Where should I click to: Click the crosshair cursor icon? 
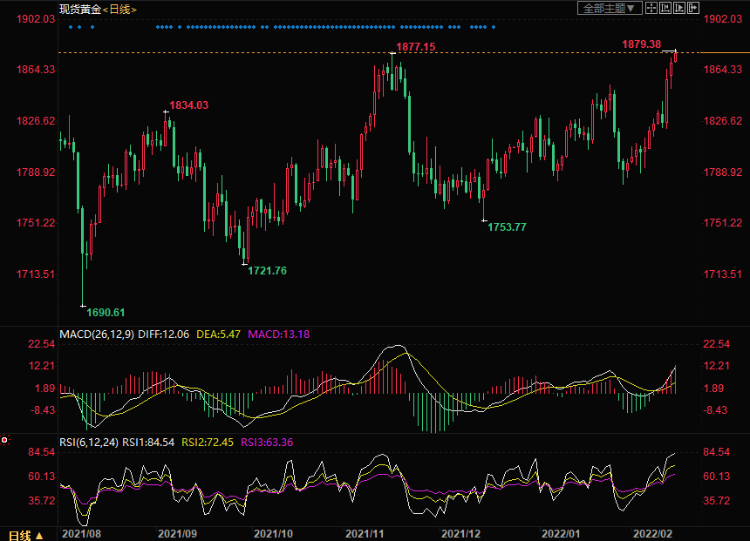pos(651,8)
